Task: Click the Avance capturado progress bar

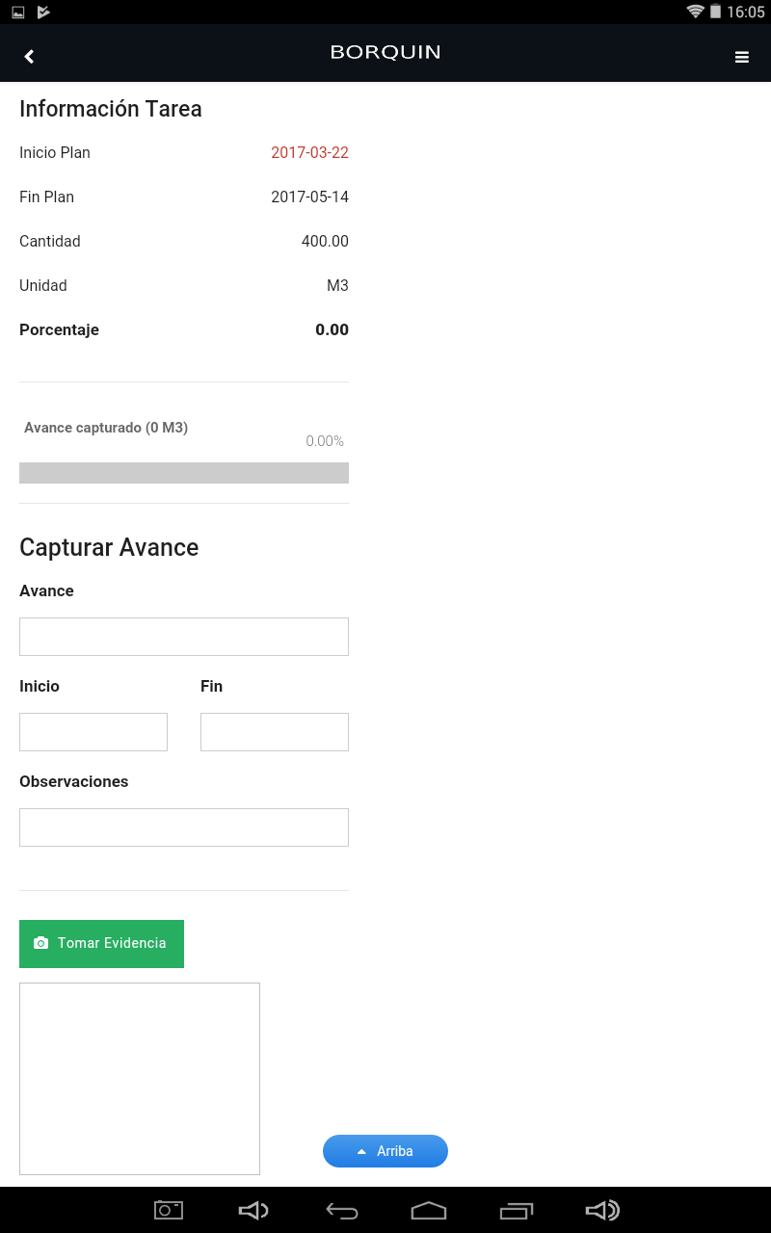Action: coord(184,473)
